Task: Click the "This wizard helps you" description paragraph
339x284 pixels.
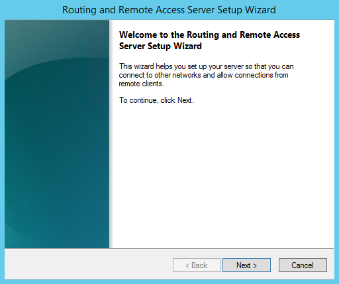Action: pyautogui.click(x=206, y=75)
